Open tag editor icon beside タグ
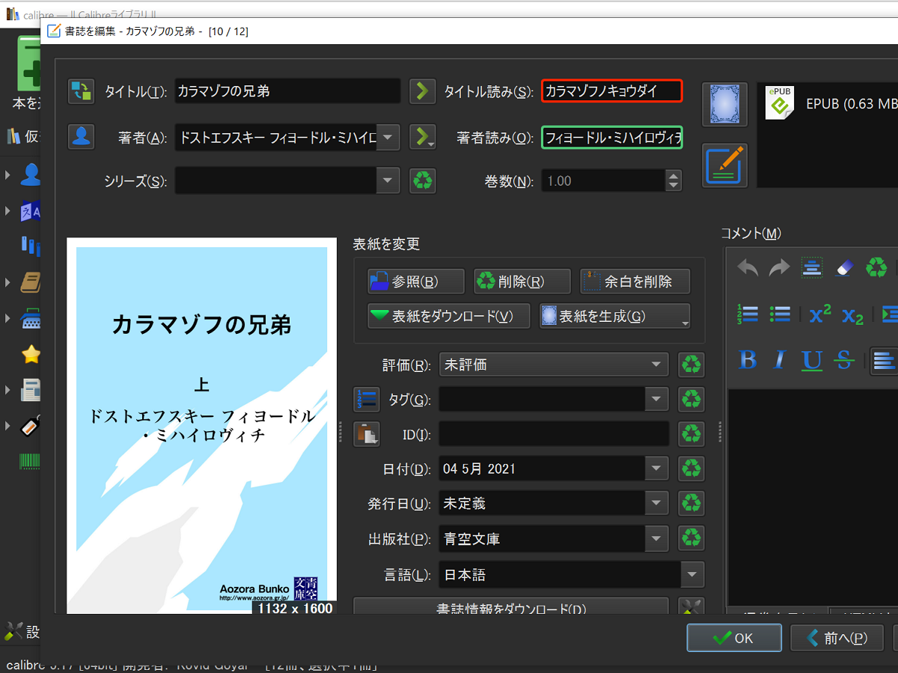 [x=367, y=400]
